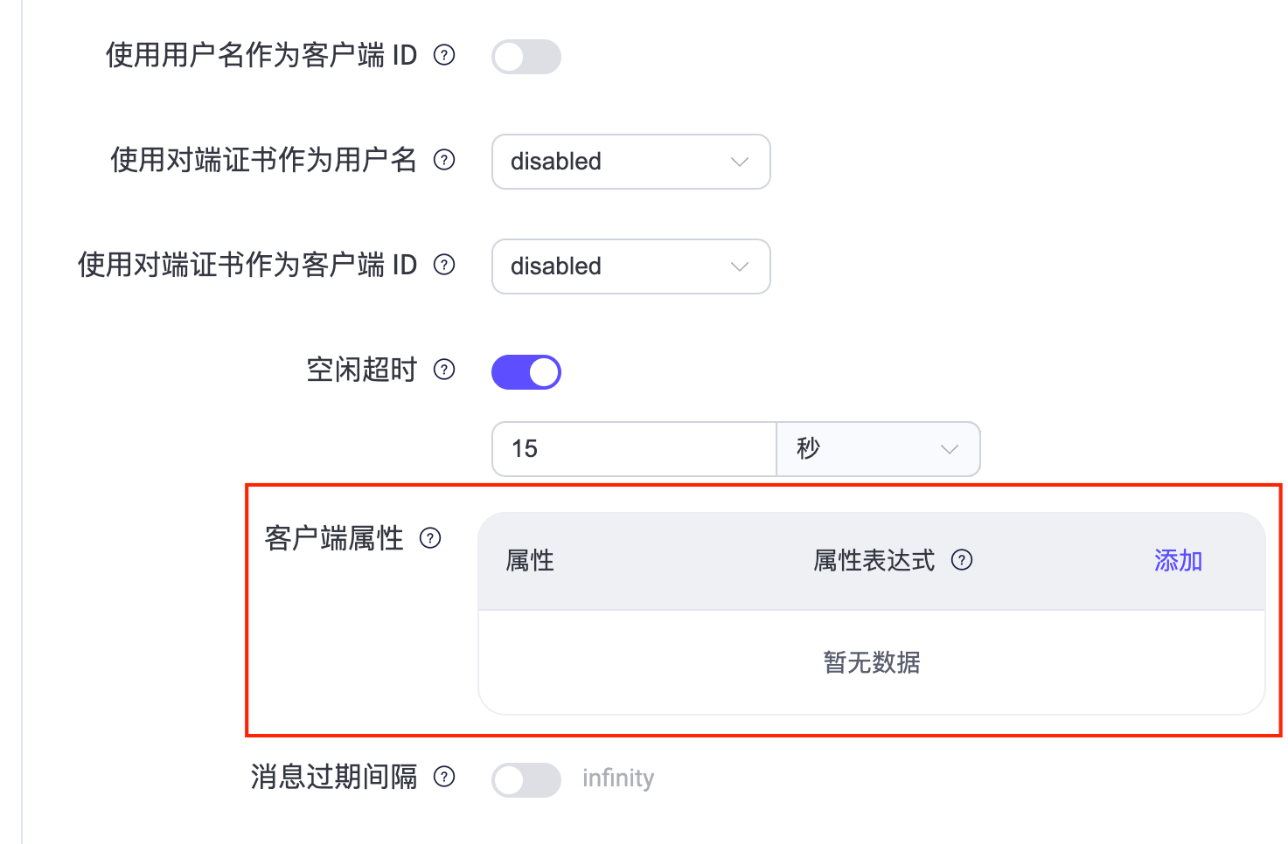Click the 属性 column header
The height and width of the screenshot is (844, 1288).
click(x=530, y=561)
